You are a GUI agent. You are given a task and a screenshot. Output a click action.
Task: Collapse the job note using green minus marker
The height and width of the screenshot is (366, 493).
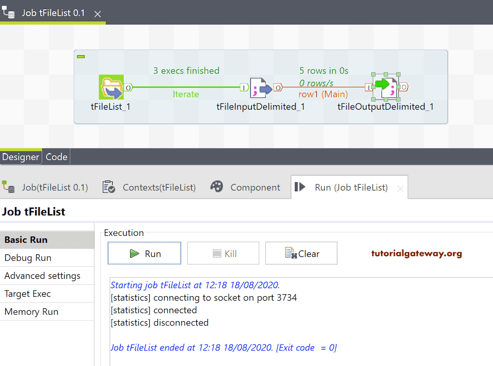click(81, 56)
